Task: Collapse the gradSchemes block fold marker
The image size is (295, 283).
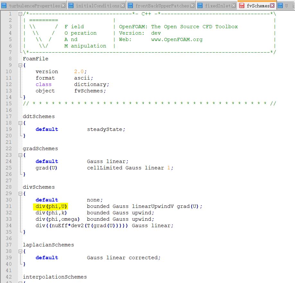Action: tap(20, 155)
